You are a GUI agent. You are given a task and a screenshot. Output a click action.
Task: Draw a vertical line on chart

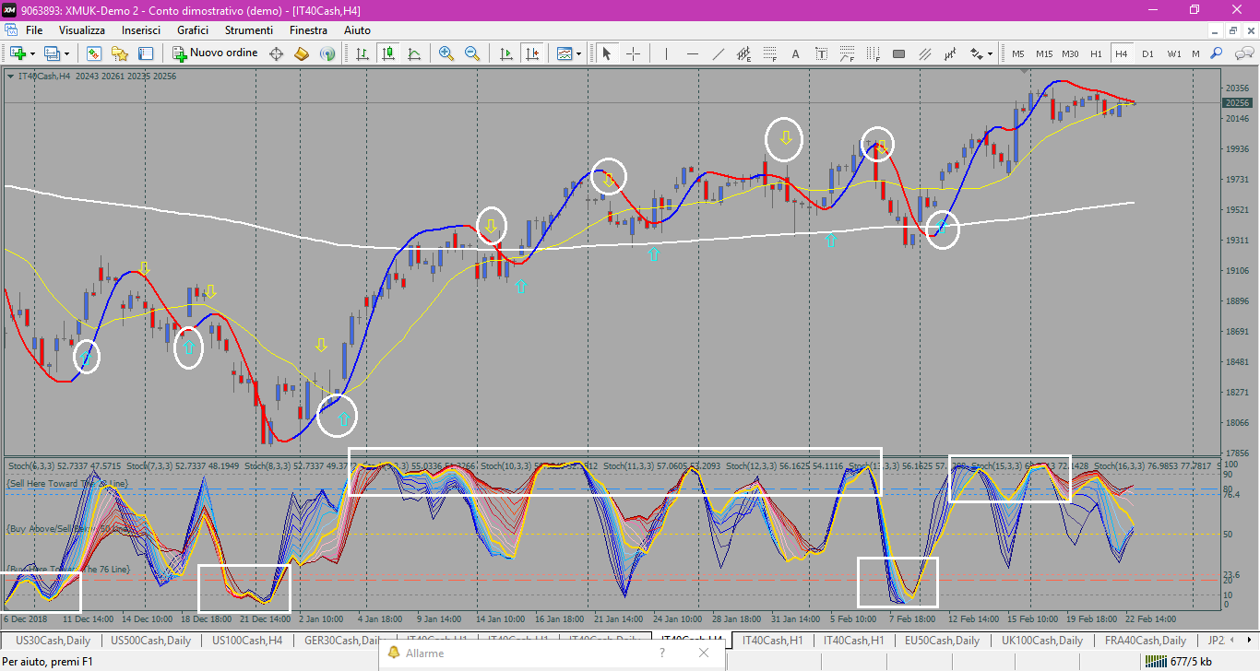pos(666,53)
